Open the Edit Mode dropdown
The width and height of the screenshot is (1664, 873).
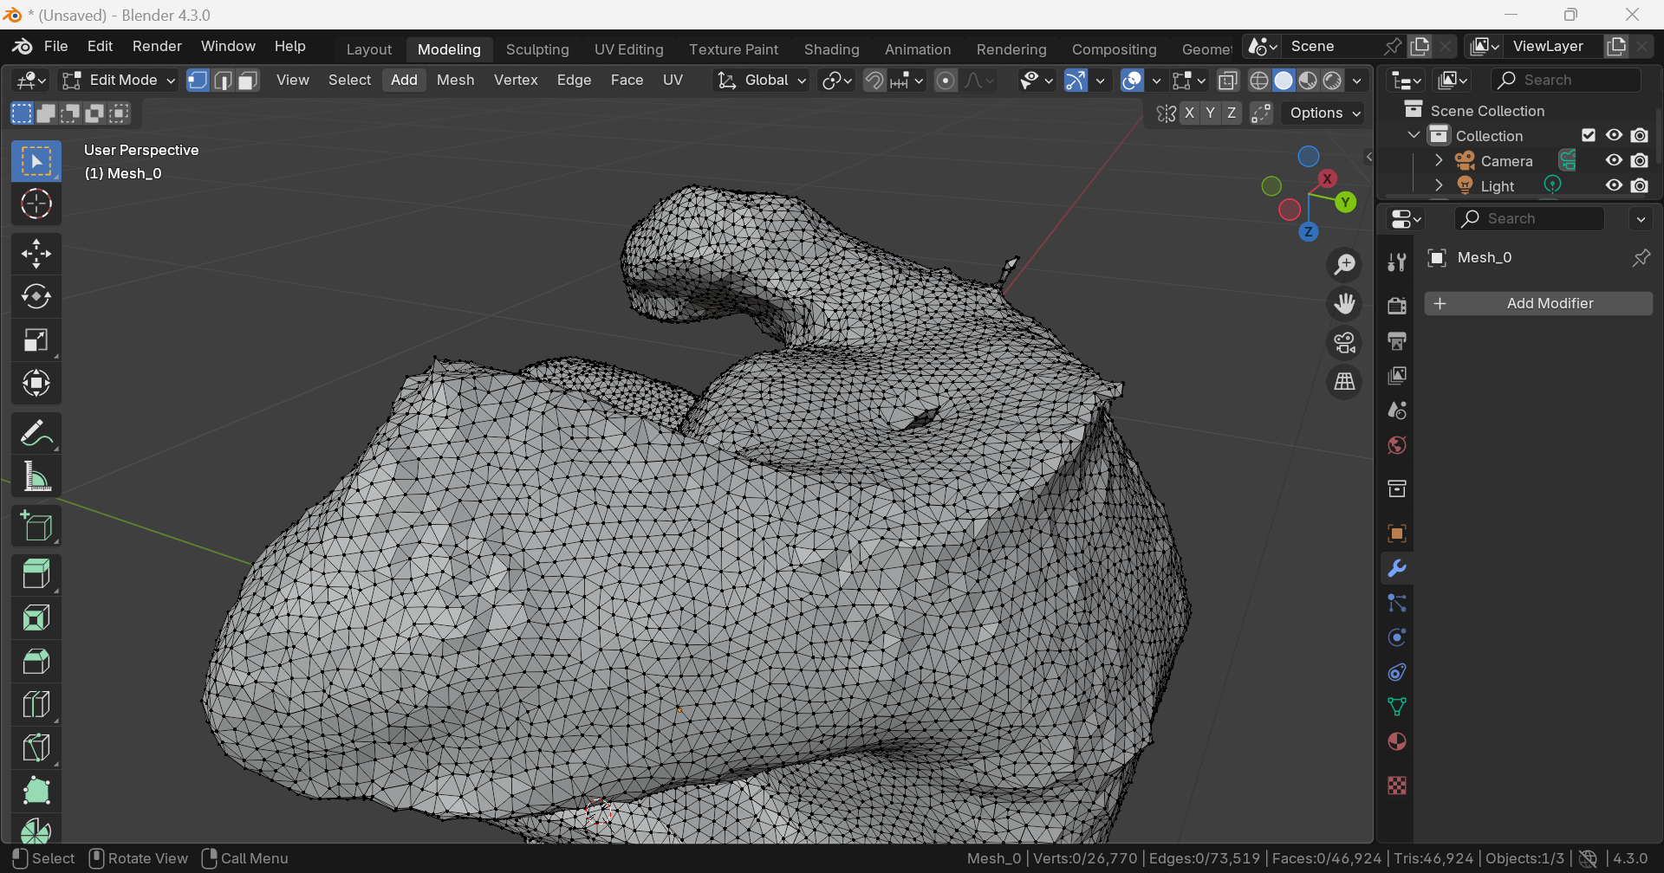[119, 81]
